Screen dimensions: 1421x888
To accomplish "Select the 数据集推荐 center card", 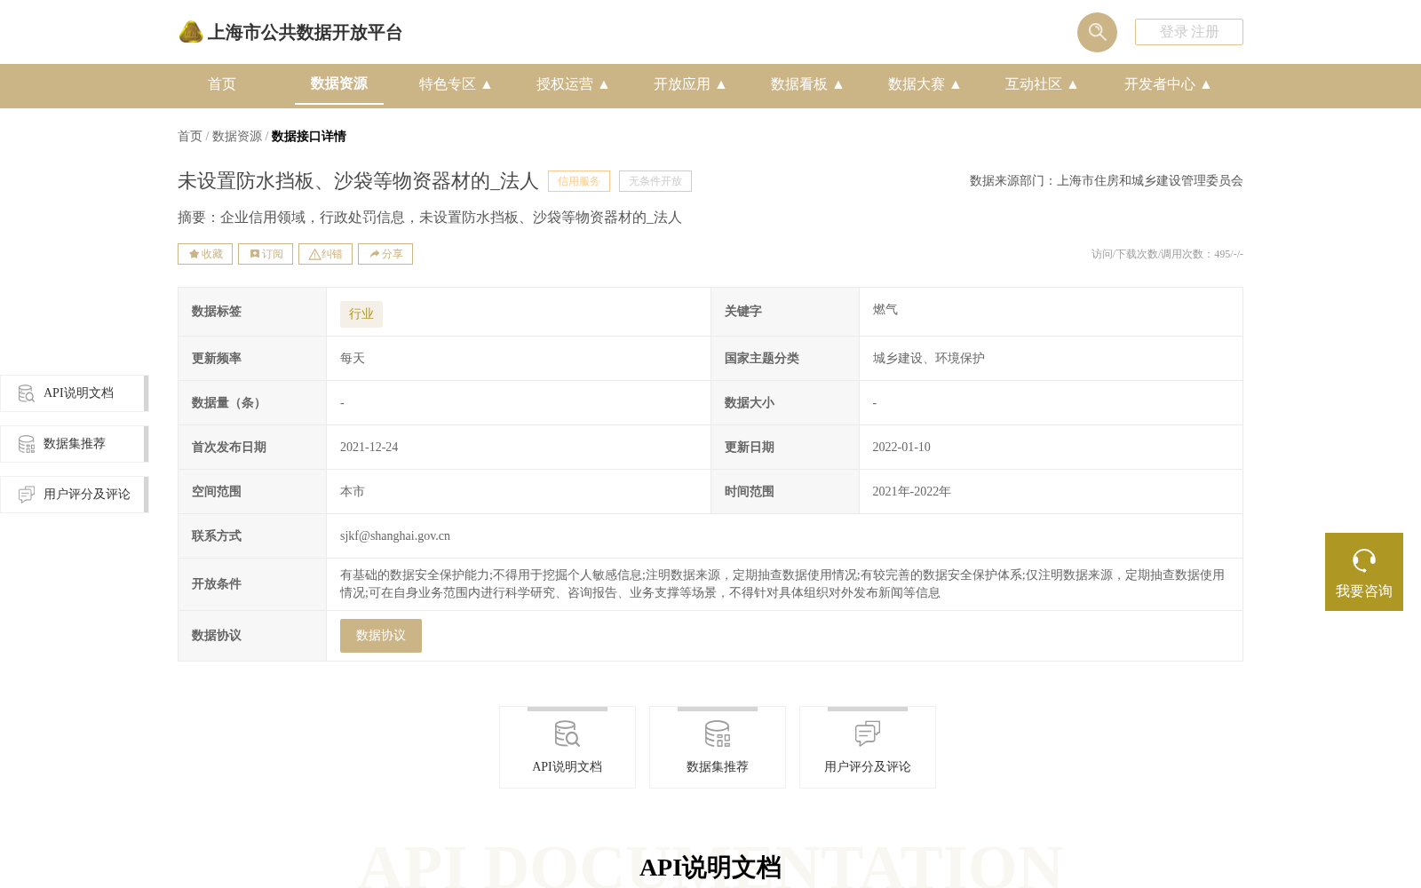I will coord(718,748).
